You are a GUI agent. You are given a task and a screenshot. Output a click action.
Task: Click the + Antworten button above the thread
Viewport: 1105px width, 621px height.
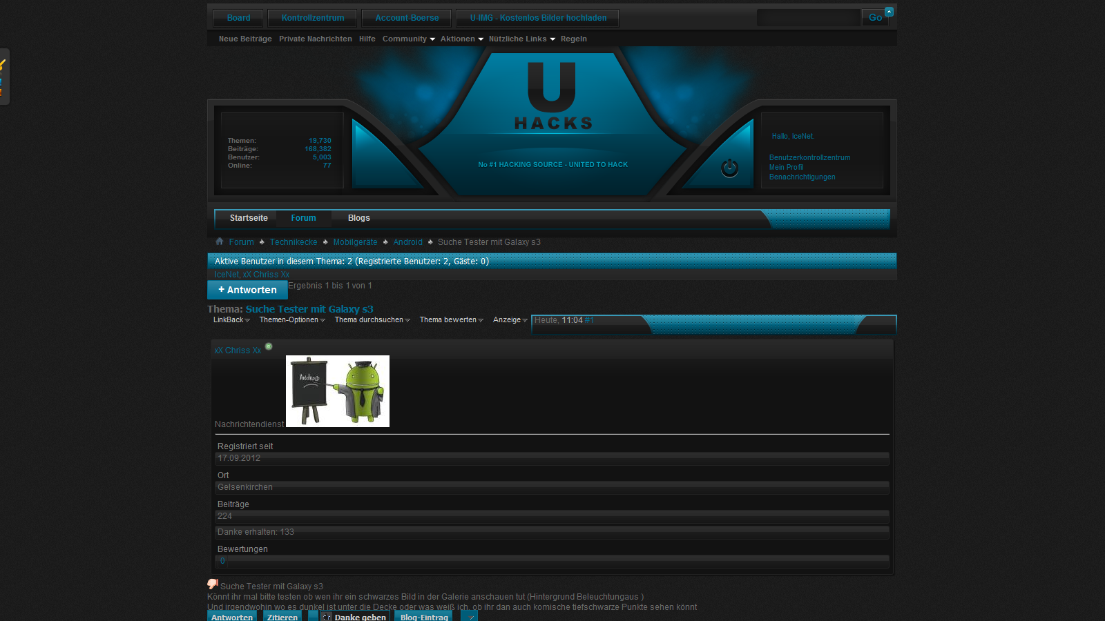(x=247, y=290)
